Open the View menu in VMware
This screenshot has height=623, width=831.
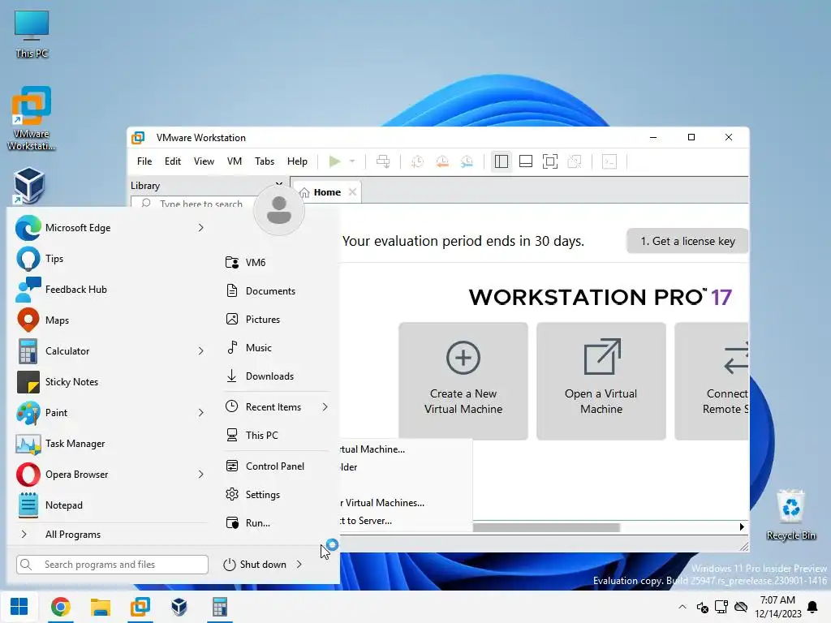[x=204, y=161]
